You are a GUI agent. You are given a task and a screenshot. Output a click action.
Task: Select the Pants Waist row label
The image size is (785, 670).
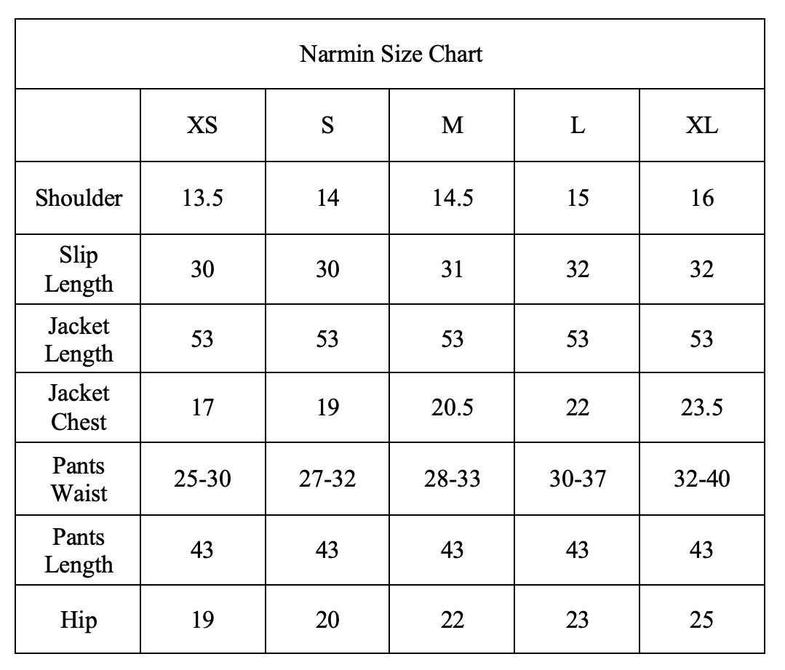click(x=79, y=479)
